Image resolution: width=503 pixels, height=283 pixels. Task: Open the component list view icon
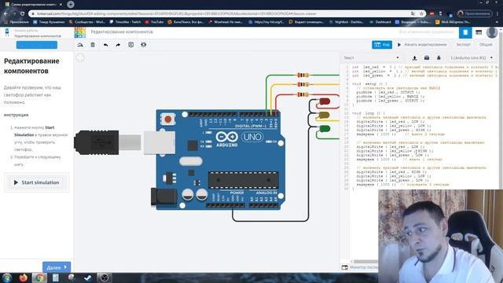[x=479, y=32]
